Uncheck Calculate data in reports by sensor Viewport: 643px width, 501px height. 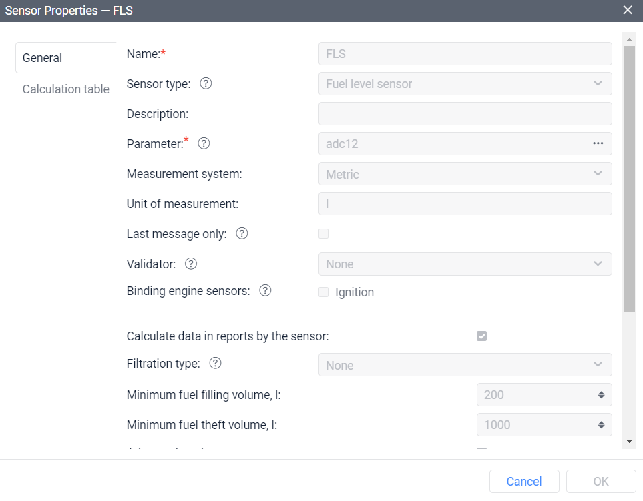click(x=482, y=336)
